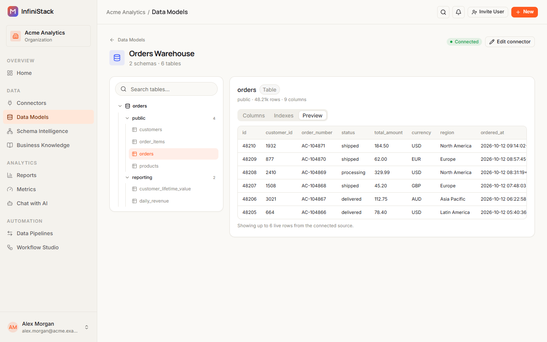Click the Invite User button
This screenshot has height=342, width=547.
point(488,12)
